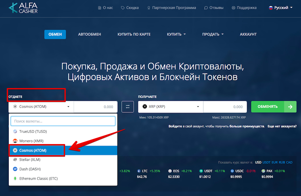This screenshot has width=301, height=196.
Task: Click the tag icon beside Скидка
Action: pyautogui.click(x=123, y=8)
